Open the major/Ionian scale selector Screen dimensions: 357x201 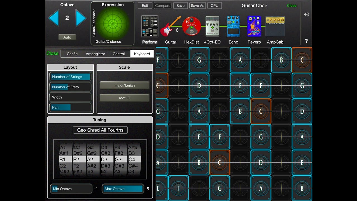pyautogui.click(x=124, y=85)
